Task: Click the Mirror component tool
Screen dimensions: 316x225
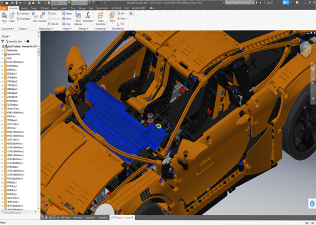Action: click(x=67, y=19)
